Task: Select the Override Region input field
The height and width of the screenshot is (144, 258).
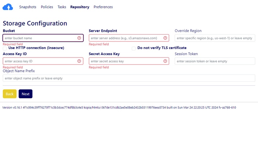Action: [214, 38]
